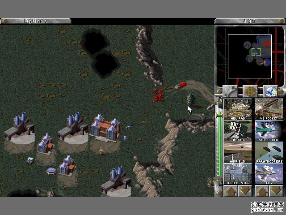Click the credits counter showing 495

coord(249,21)
